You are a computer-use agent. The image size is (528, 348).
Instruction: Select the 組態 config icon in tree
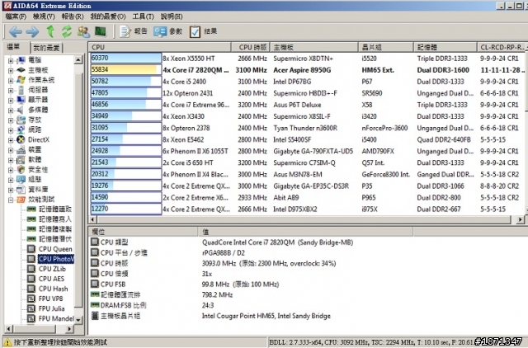[21, 180]
